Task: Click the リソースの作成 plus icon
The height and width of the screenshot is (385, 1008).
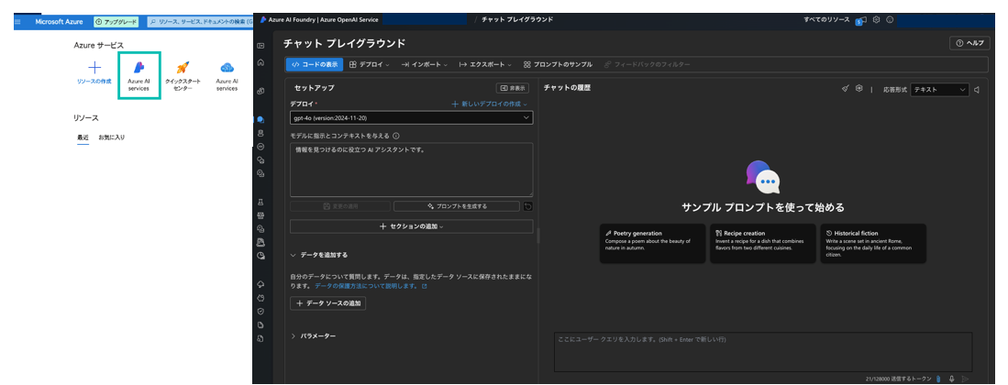Action: 94,68
